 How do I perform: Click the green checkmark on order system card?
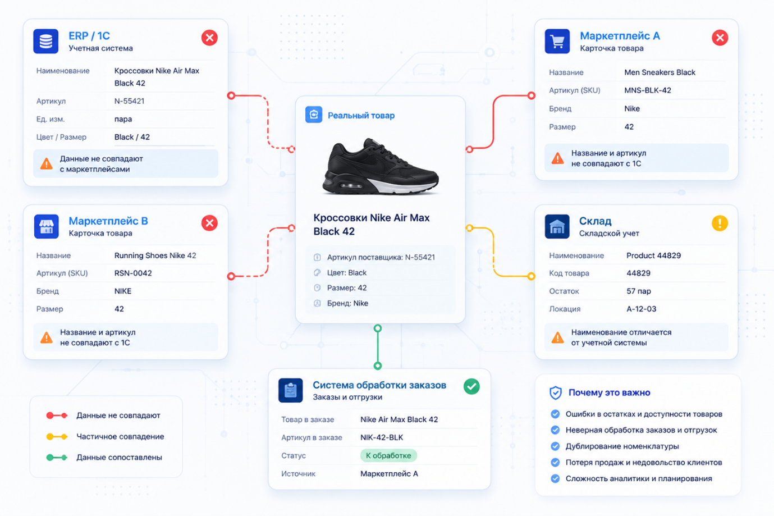(x=471, y=386)
